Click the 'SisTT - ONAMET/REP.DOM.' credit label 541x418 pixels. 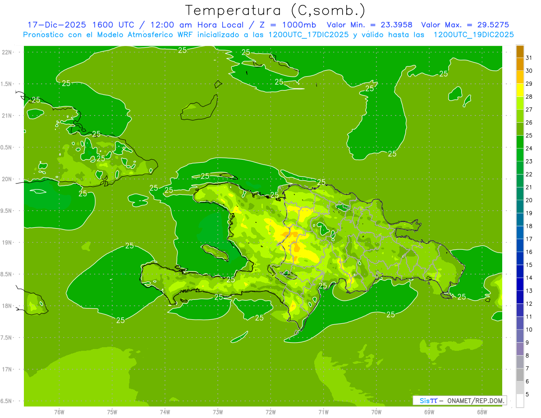[x=460, y=400]
